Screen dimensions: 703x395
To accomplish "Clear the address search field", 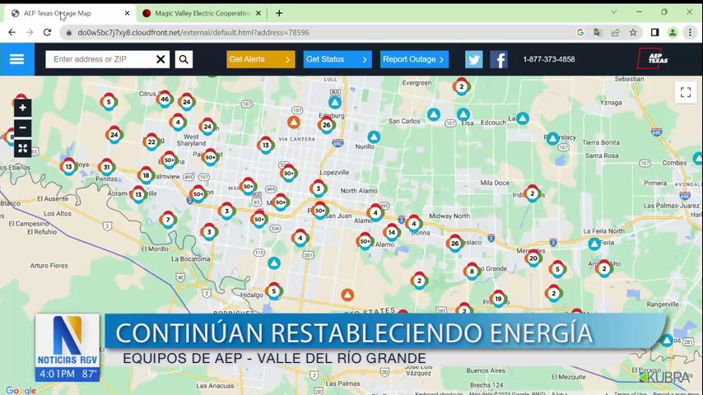I will 161,59.
